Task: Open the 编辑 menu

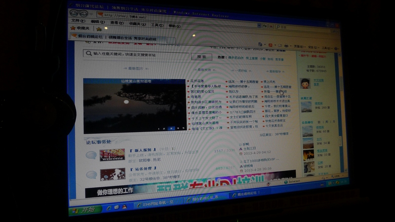Action: pyautogui.click(x=98, y=22)
